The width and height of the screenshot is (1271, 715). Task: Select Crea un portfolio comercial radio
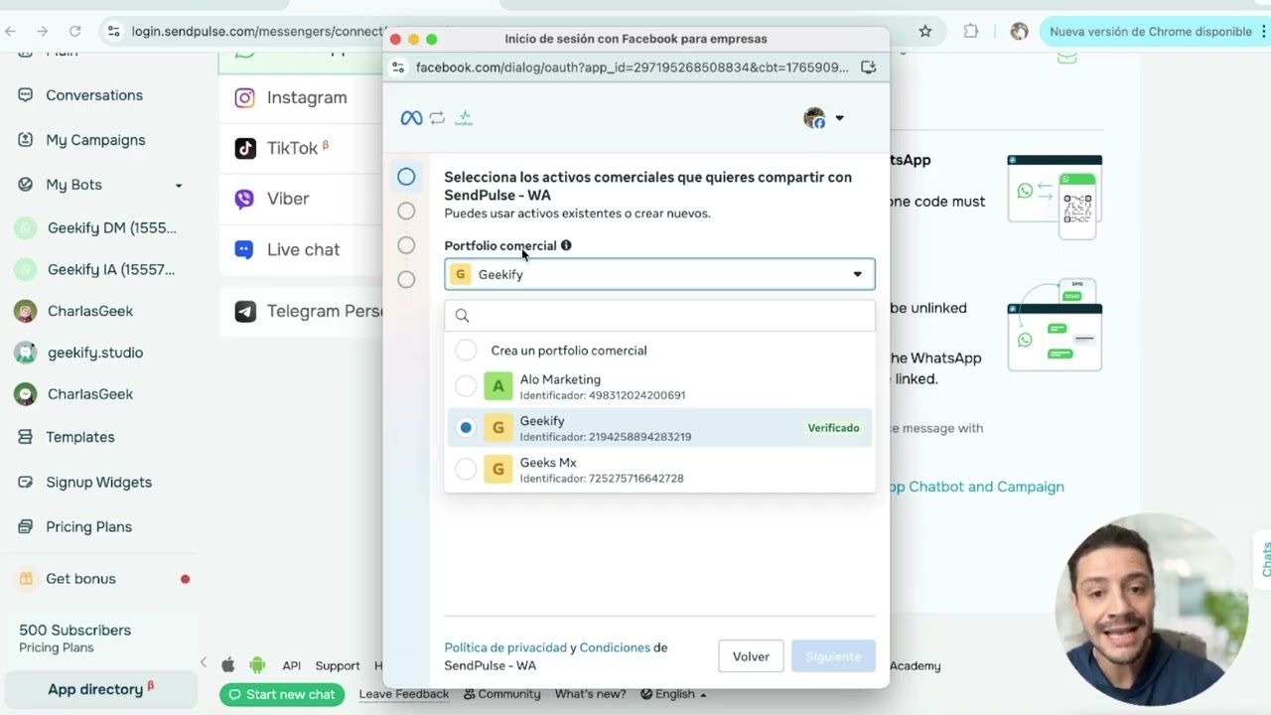466,351
